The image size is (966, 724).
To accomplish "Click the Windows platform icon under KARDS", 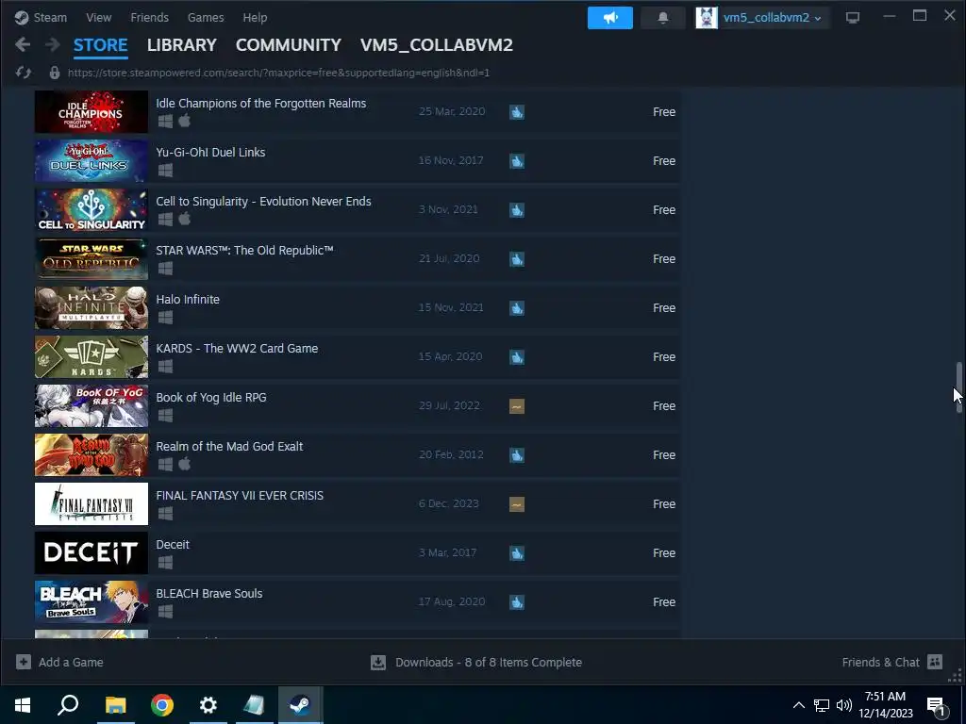I will (165, 367).
